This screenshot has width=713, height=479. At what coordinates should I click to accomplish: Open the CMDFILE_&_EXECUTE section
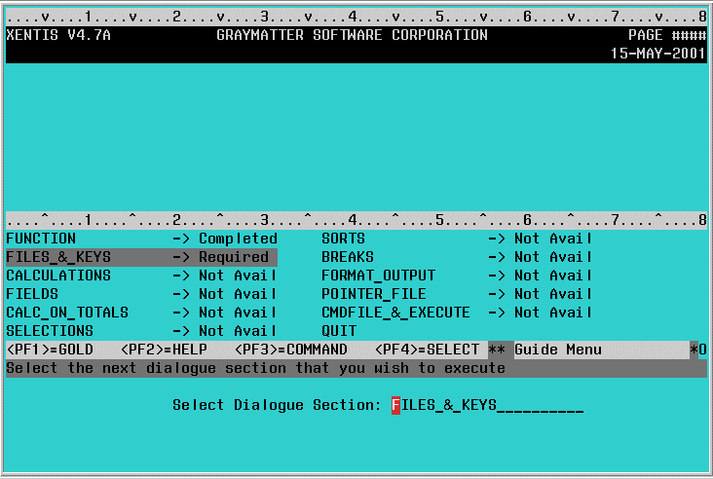point(395,313)
